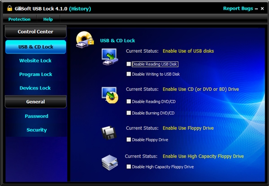Viewport: 269px width, 186px height.
Task: Open the History link in title
Action: coord(80,9)
